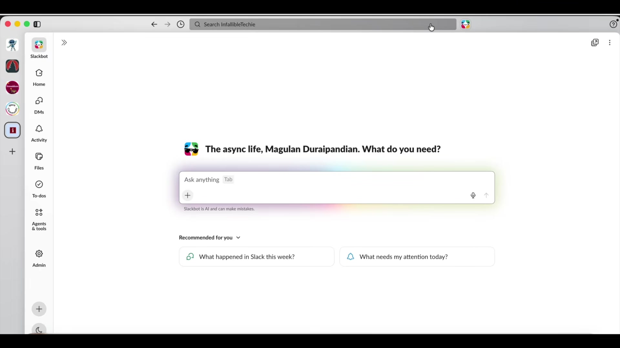This screenshot has height=348, width=620.
Task: Open in new window icon top right
Action: (x=595, y=43)
